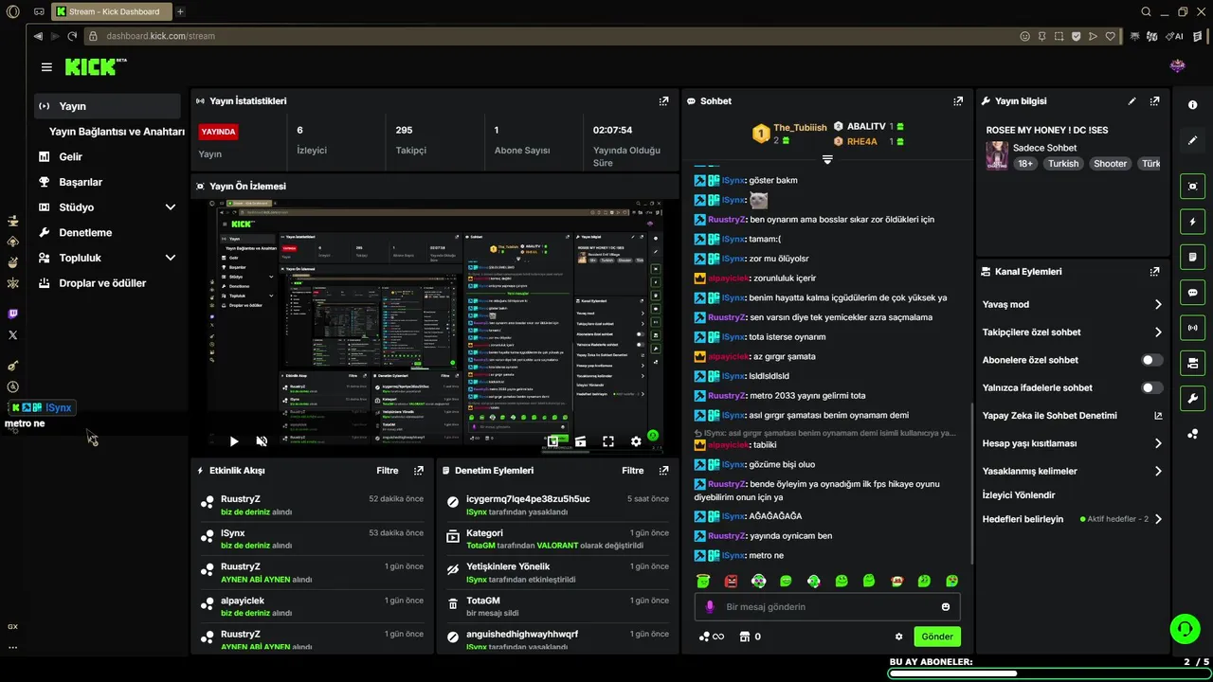Open Yapay Zeka ile Sohbet Denetimi link

click(1072, 416)
